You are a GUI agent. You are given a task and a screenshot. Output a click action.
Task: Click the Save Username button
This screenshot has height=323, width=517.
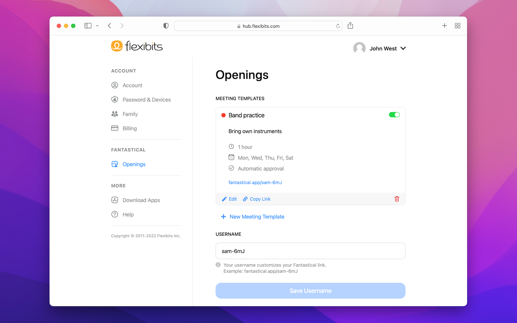pos(310,291)
